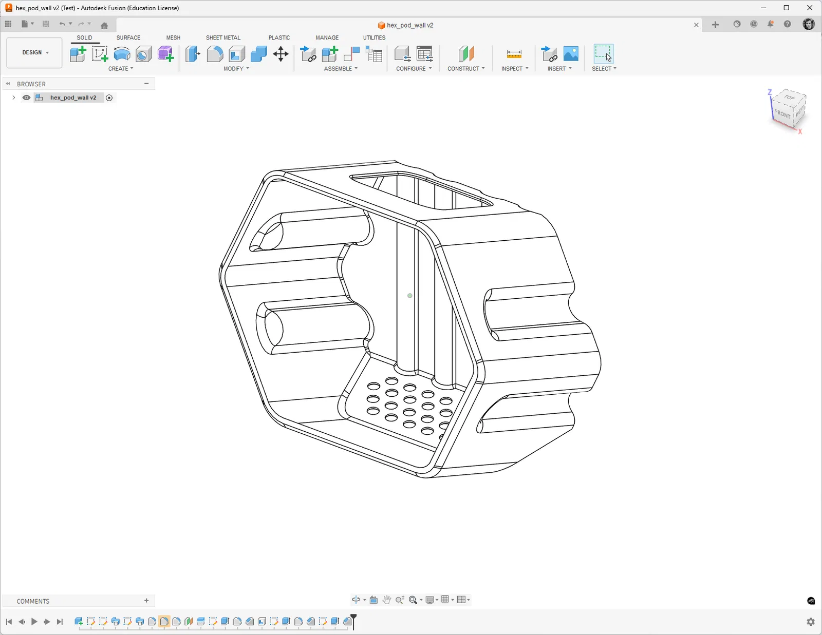Open the Data Panel grid icon

(8, 24)
